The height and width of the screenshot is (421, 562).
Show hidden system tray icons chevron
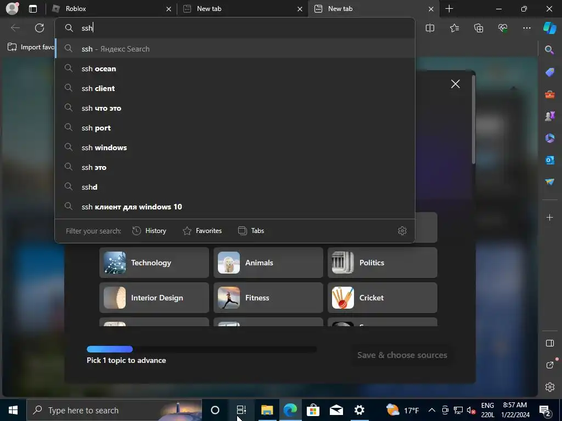coord(432,410)
